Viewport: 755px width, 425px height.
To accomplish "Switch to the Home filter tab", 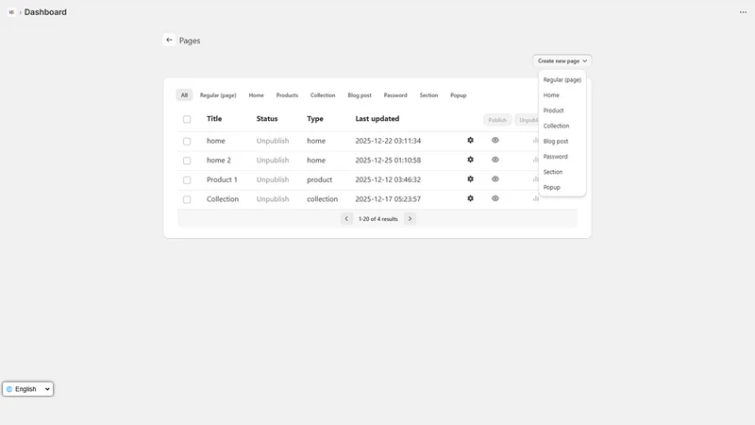I will 256,95.
